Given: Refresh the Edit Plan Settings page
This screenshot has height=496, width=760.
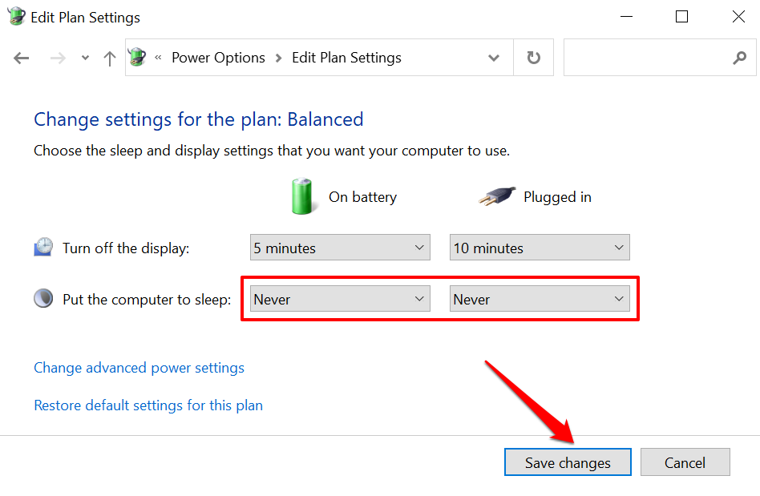Looking at the screenshot, I should point(533,58).
